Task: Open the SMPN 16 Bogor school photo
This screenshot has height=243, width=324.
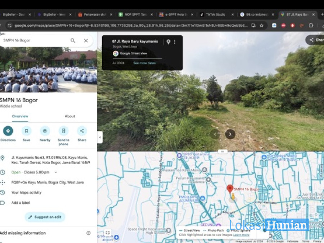Action: [48, 69]
